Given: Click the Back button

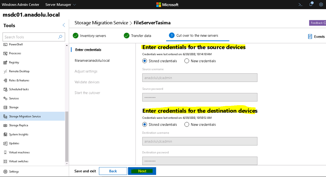Looking at the screenshot, I should tap(113, 171).
